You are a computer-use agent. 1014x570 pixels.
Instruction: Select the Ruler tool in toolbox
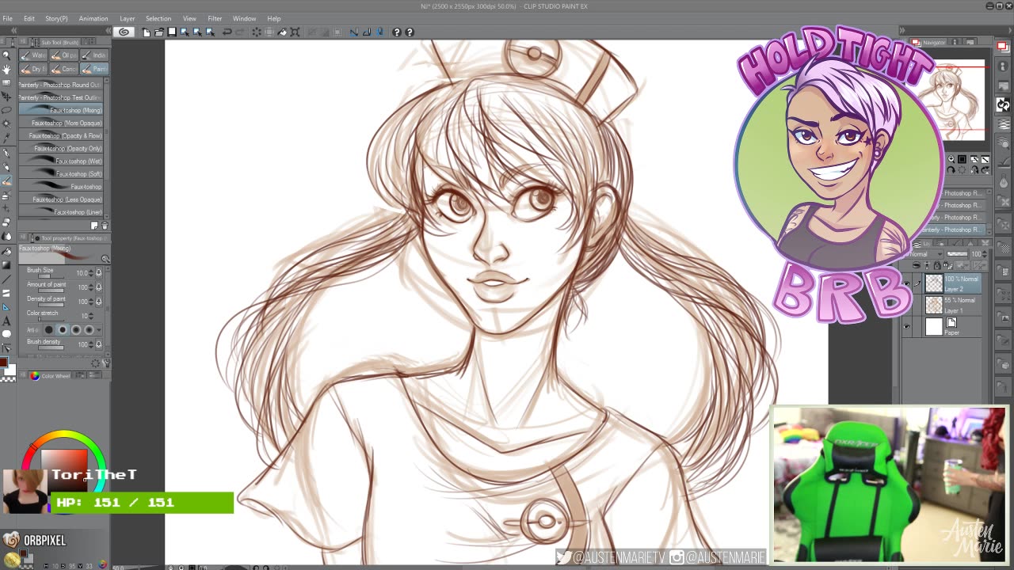coord(6,306)
